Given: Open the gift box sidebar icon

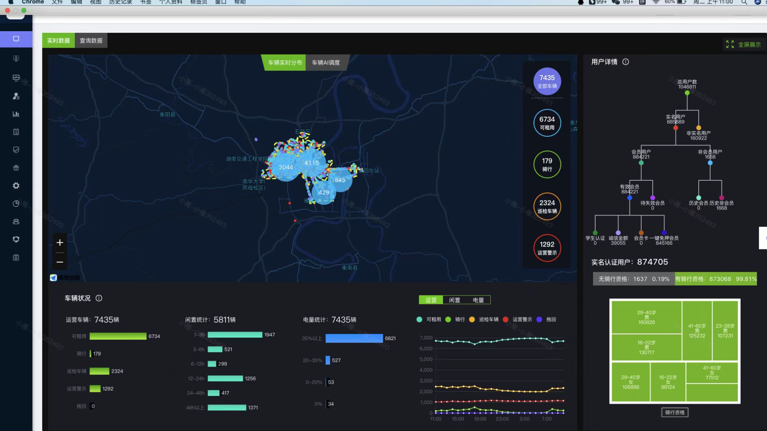Looking at the screenshot, I should pyautogui.click(x=16, y=168).
